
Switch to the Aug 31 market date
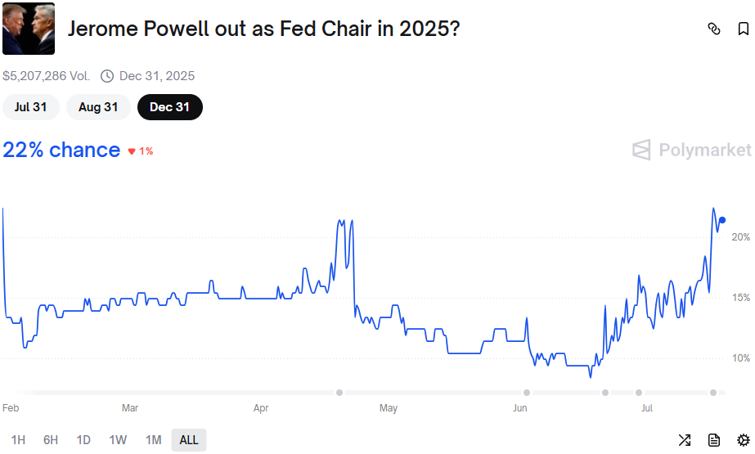click(x=98, y=107)
